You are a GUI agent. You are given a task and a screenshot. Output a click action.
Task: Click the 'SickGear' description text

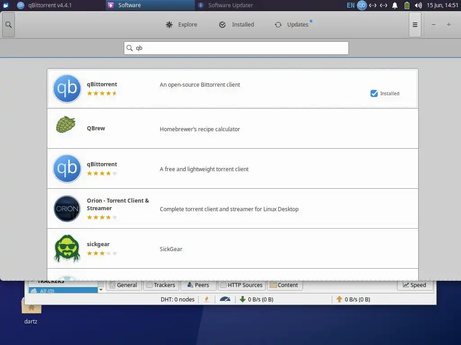point(171,249)
